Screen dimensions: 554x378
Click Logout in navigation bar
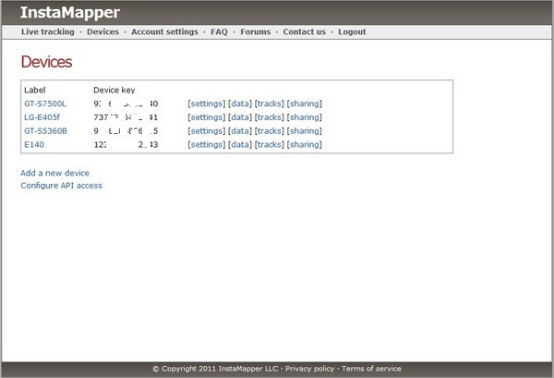352,31
